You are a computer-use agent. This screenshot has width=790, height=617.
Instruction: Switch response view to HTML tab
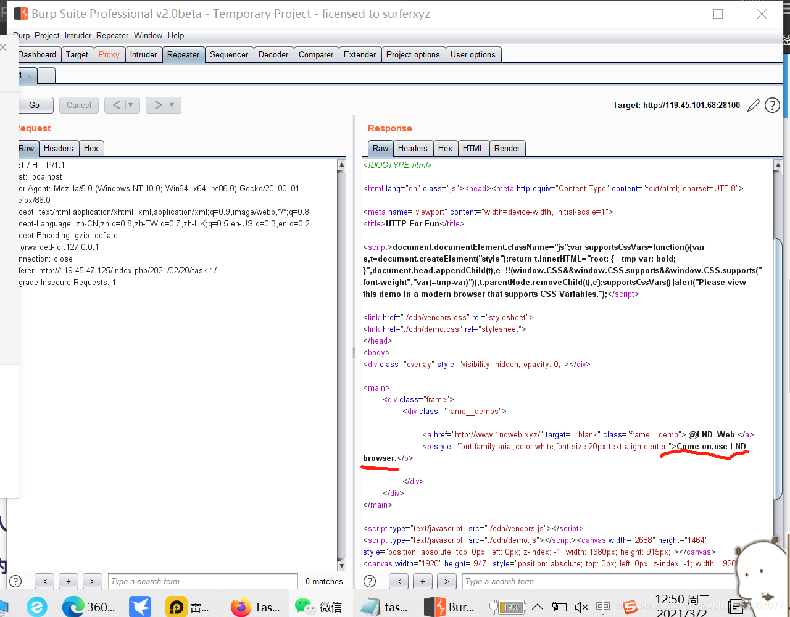[473, 148]
